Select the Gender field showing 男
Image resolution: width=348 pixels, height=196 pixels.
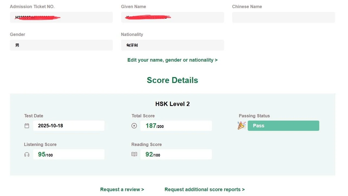pyautogui.click(x=61, y=45)
